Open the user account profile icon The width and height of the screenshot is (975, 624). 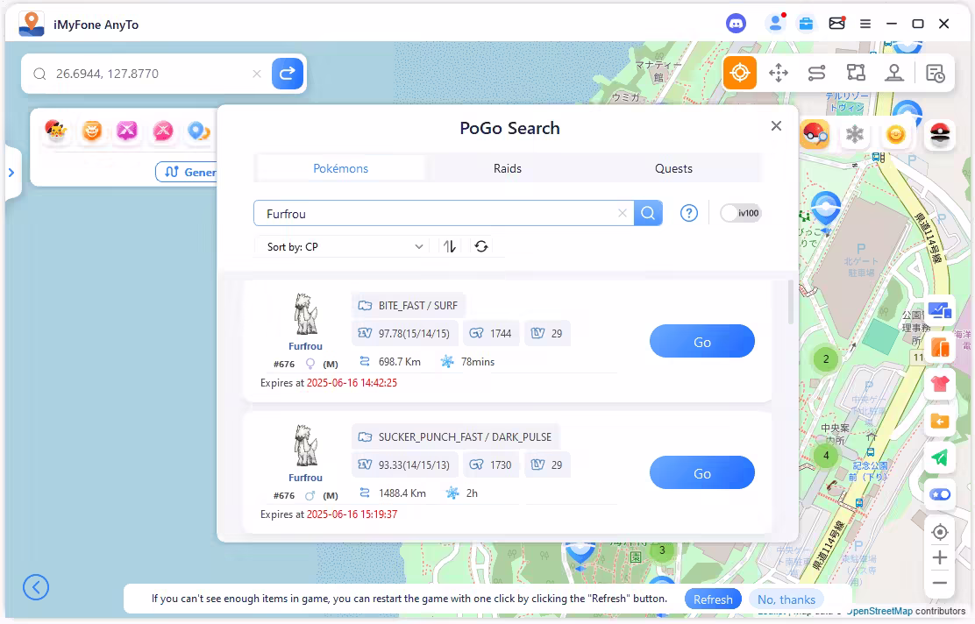[x=775, y=24]
